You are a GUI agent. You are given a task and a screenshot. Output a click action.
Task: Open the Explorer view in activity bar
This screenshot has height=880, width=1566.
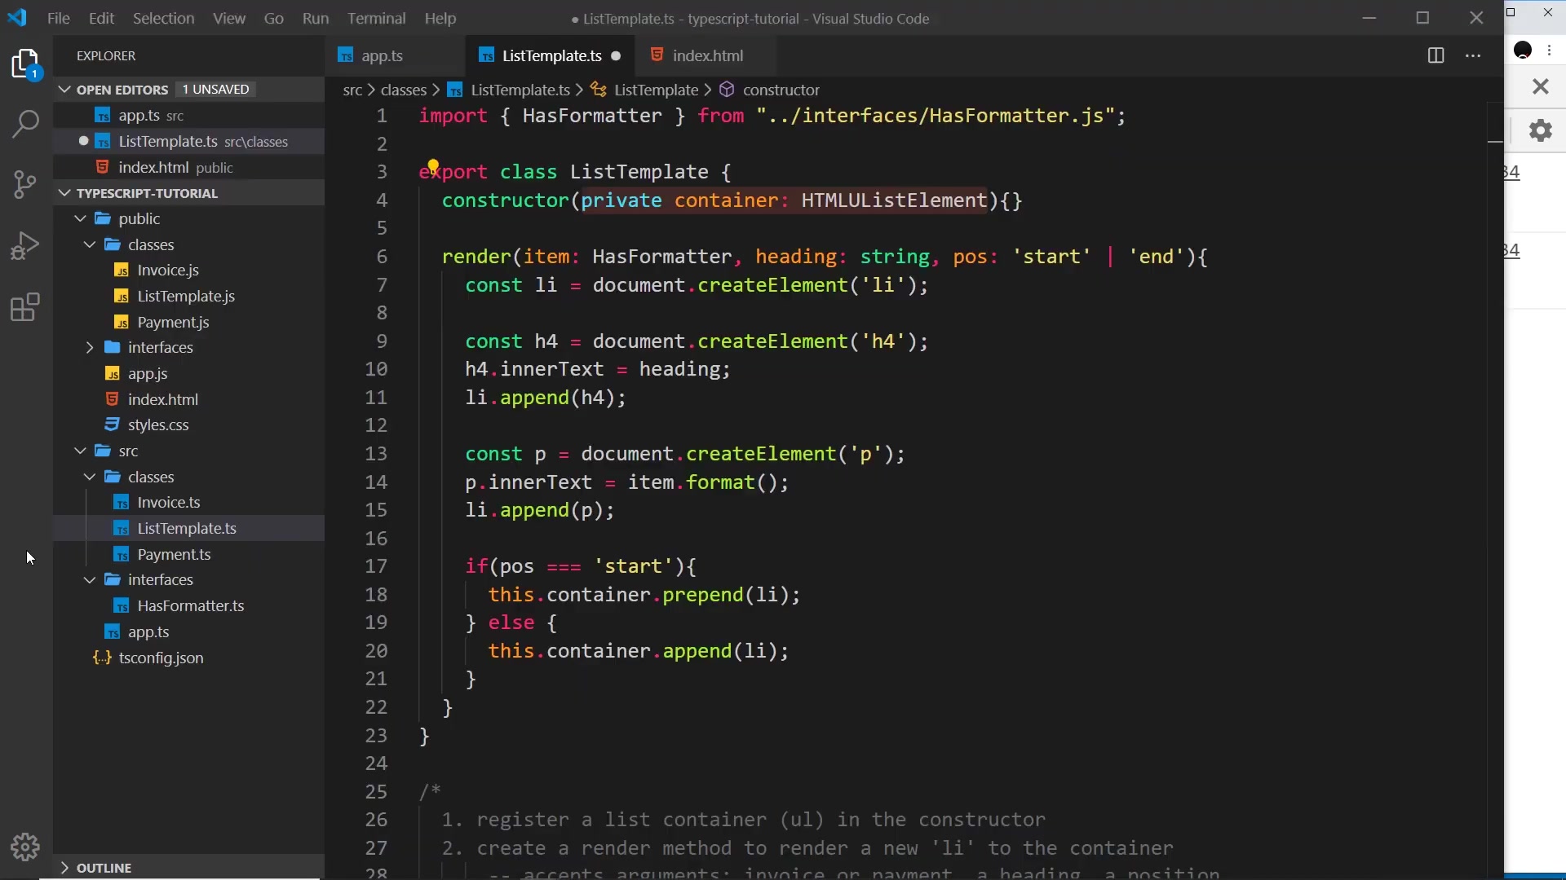[x=25, y=64]
